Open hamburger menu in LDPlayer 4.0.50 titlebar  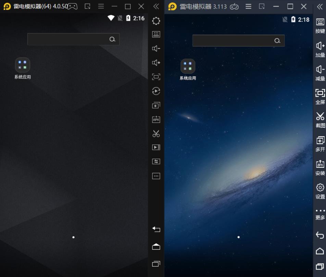101,7
